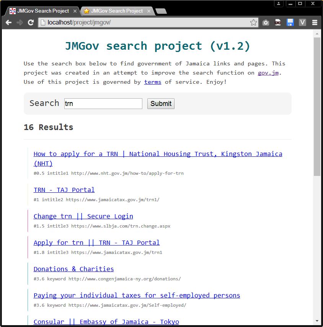Maximize the browser window
Screen dimensions: 323x327
point(300,3)
